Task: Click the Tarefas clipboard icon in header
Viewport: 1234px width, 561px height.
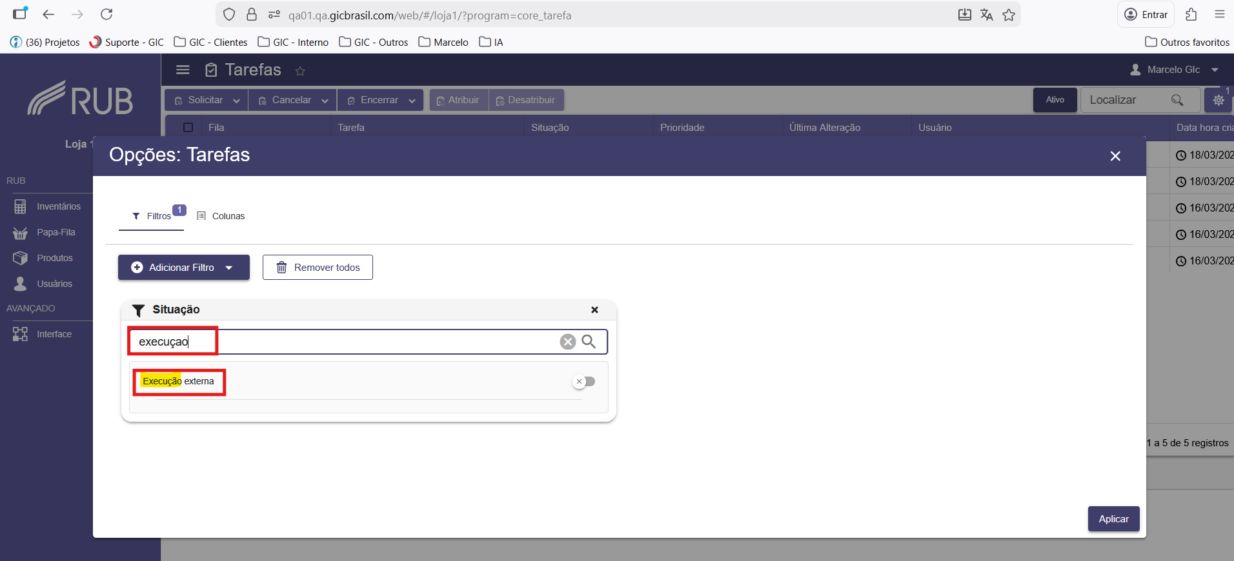Action: (x=211, y=70)
